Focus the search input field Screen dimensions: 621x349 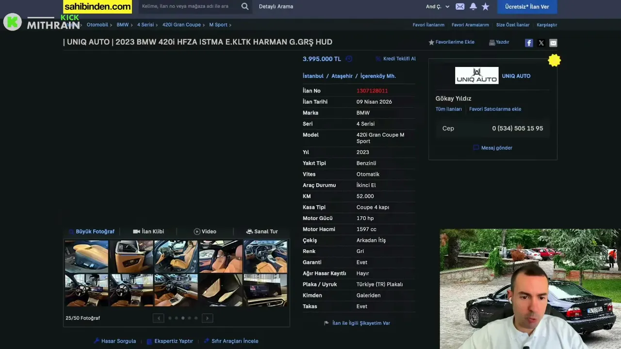pyautogui.click(x=188, y=6)
